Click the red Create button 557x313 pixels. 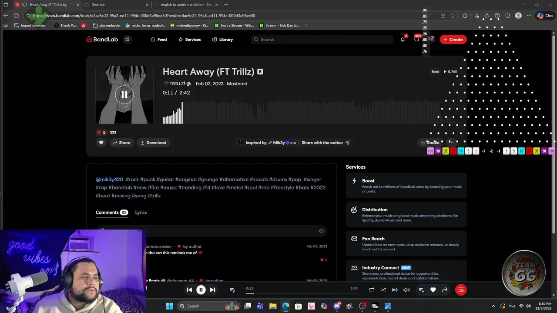453,39
